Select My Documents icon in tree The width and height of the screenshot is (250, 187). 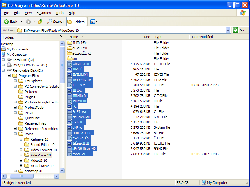[x=3, y=49]
